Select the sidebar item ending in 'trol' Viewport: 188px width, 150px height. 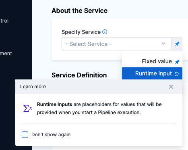[x=4, y=21]
